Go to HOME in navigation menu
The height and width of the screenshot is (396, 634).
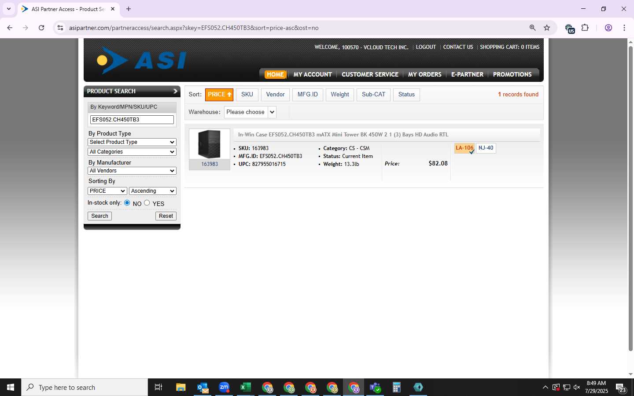coord(275,74)
